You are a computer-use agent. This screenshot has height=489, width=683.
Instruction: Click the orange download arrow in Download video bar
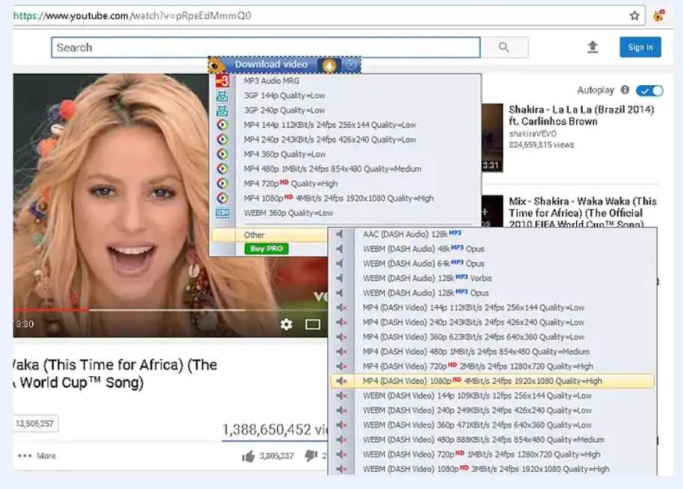click(x=330, y=65)
